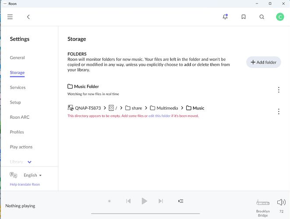Click the Music Folder folder icon

click(x=70, y=86)
